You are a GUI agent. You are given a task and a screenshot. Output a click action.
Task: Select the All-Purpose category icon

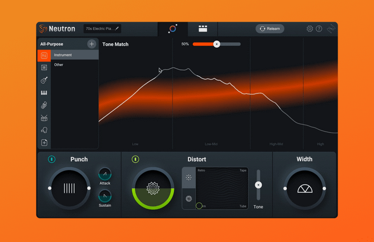[44, 56]
